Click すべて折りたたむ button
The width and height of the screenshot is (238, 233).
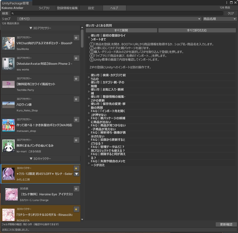click(x=197, y=30)
